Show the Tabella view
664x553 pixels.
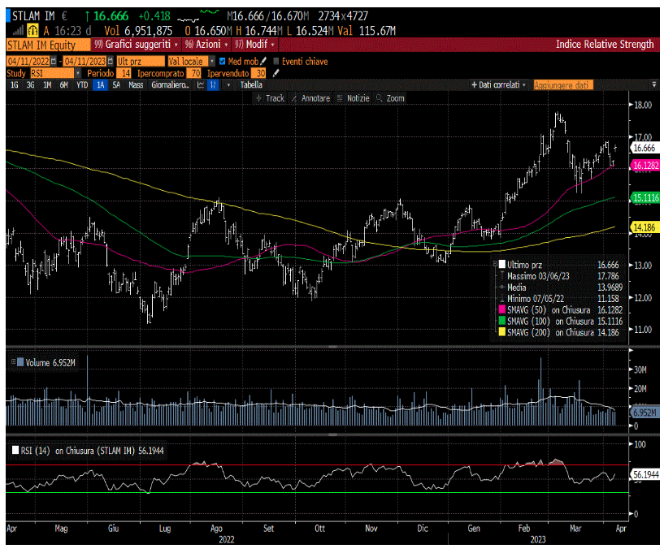point(251,85)
